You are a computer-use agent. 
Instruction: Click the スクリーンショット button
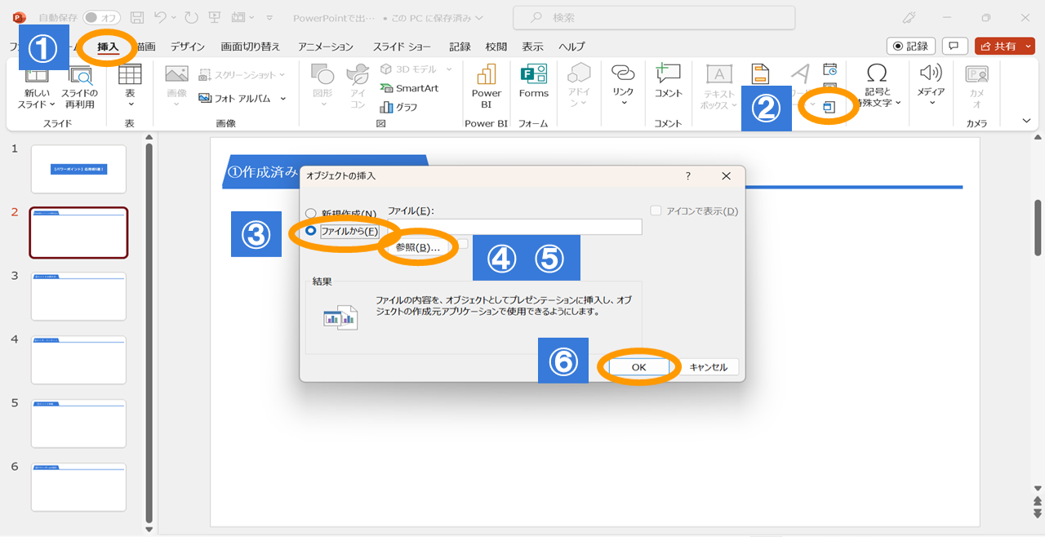tap(242, 74)
